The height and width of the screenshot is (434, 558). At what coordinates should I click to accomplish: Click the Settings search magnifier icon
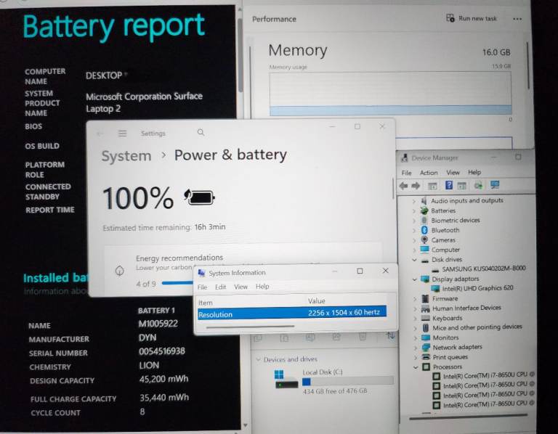201,133
